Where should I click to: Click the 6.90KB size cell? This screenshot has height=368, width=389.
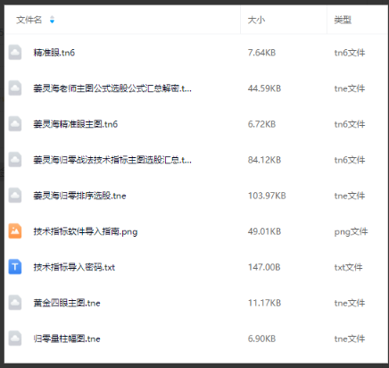click(261, 339)
